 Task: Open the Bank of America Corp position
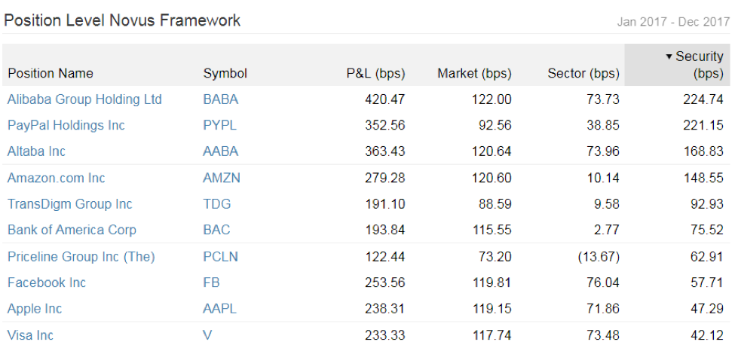[72, 230]
